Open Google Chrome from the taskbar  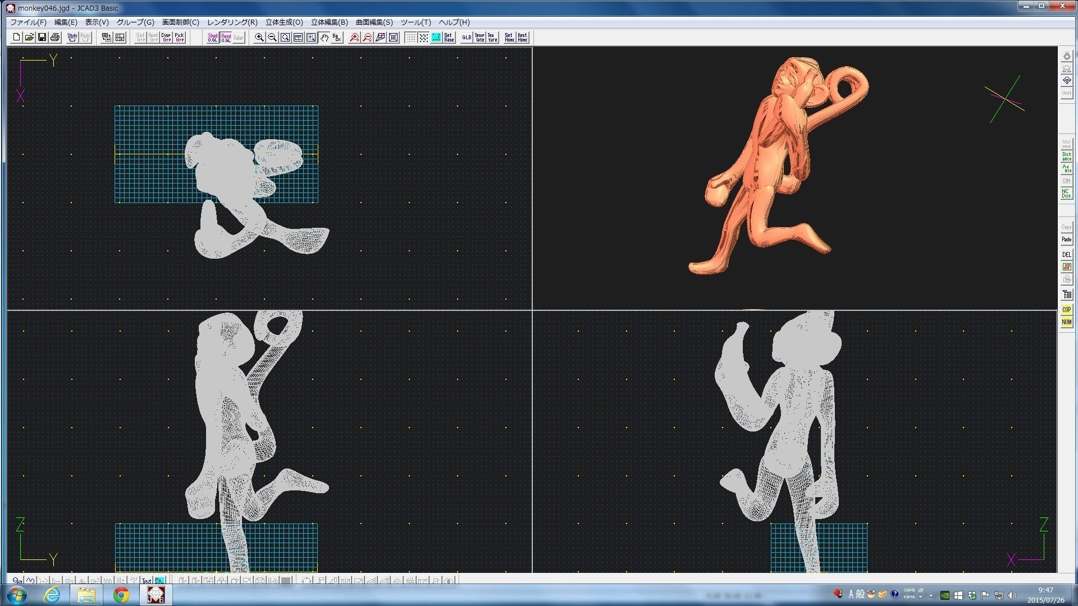click(x=121, y=595)
